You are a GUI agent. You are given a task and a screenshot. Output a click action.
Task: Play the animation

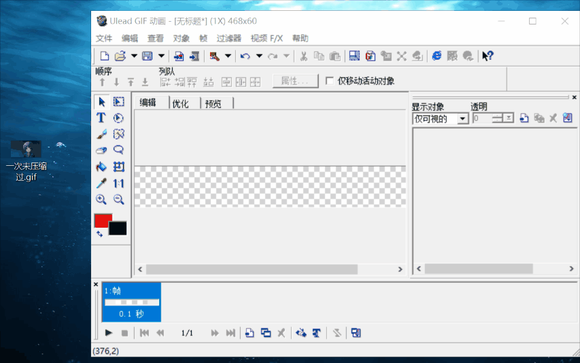click(x=108, y=332)
